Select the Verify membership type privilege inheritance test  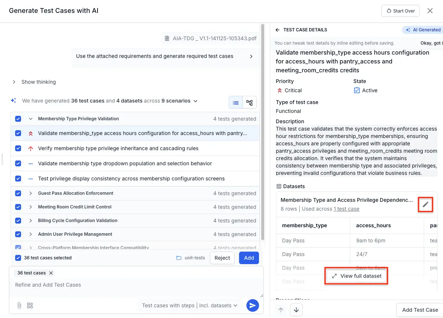point(118,148)
